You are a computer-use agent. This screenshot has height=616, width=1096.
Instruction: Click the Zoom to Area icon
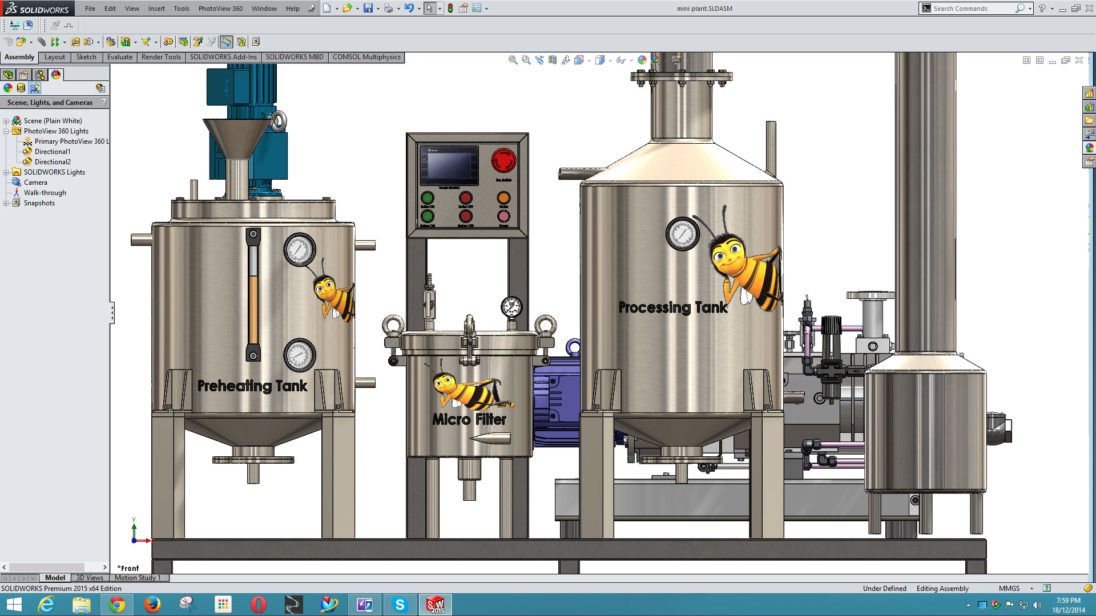(526, 60)
